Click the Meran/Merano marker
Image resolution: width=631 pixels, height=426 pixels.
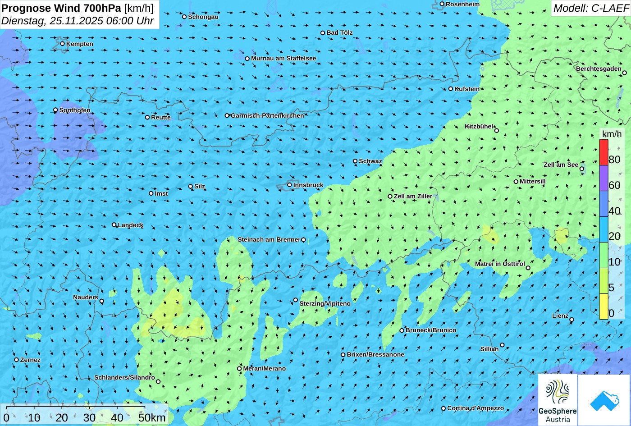(240, 369)
